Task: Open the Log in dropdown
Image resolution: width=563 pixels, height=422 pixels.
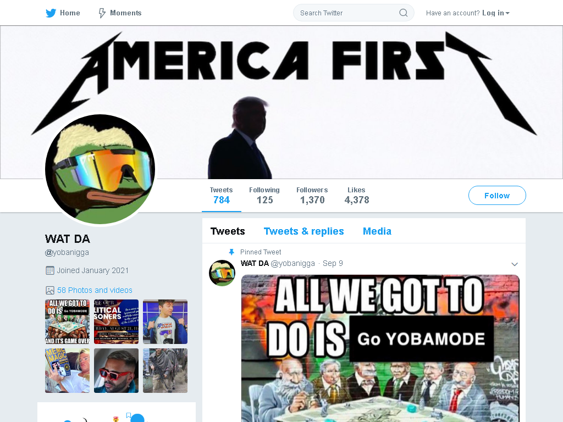Action: tap(496, 13)
